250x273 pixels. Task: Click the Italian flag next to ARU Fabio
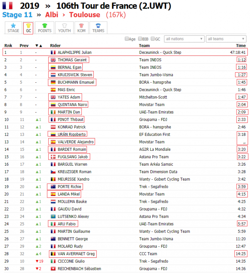click(53, 224)
